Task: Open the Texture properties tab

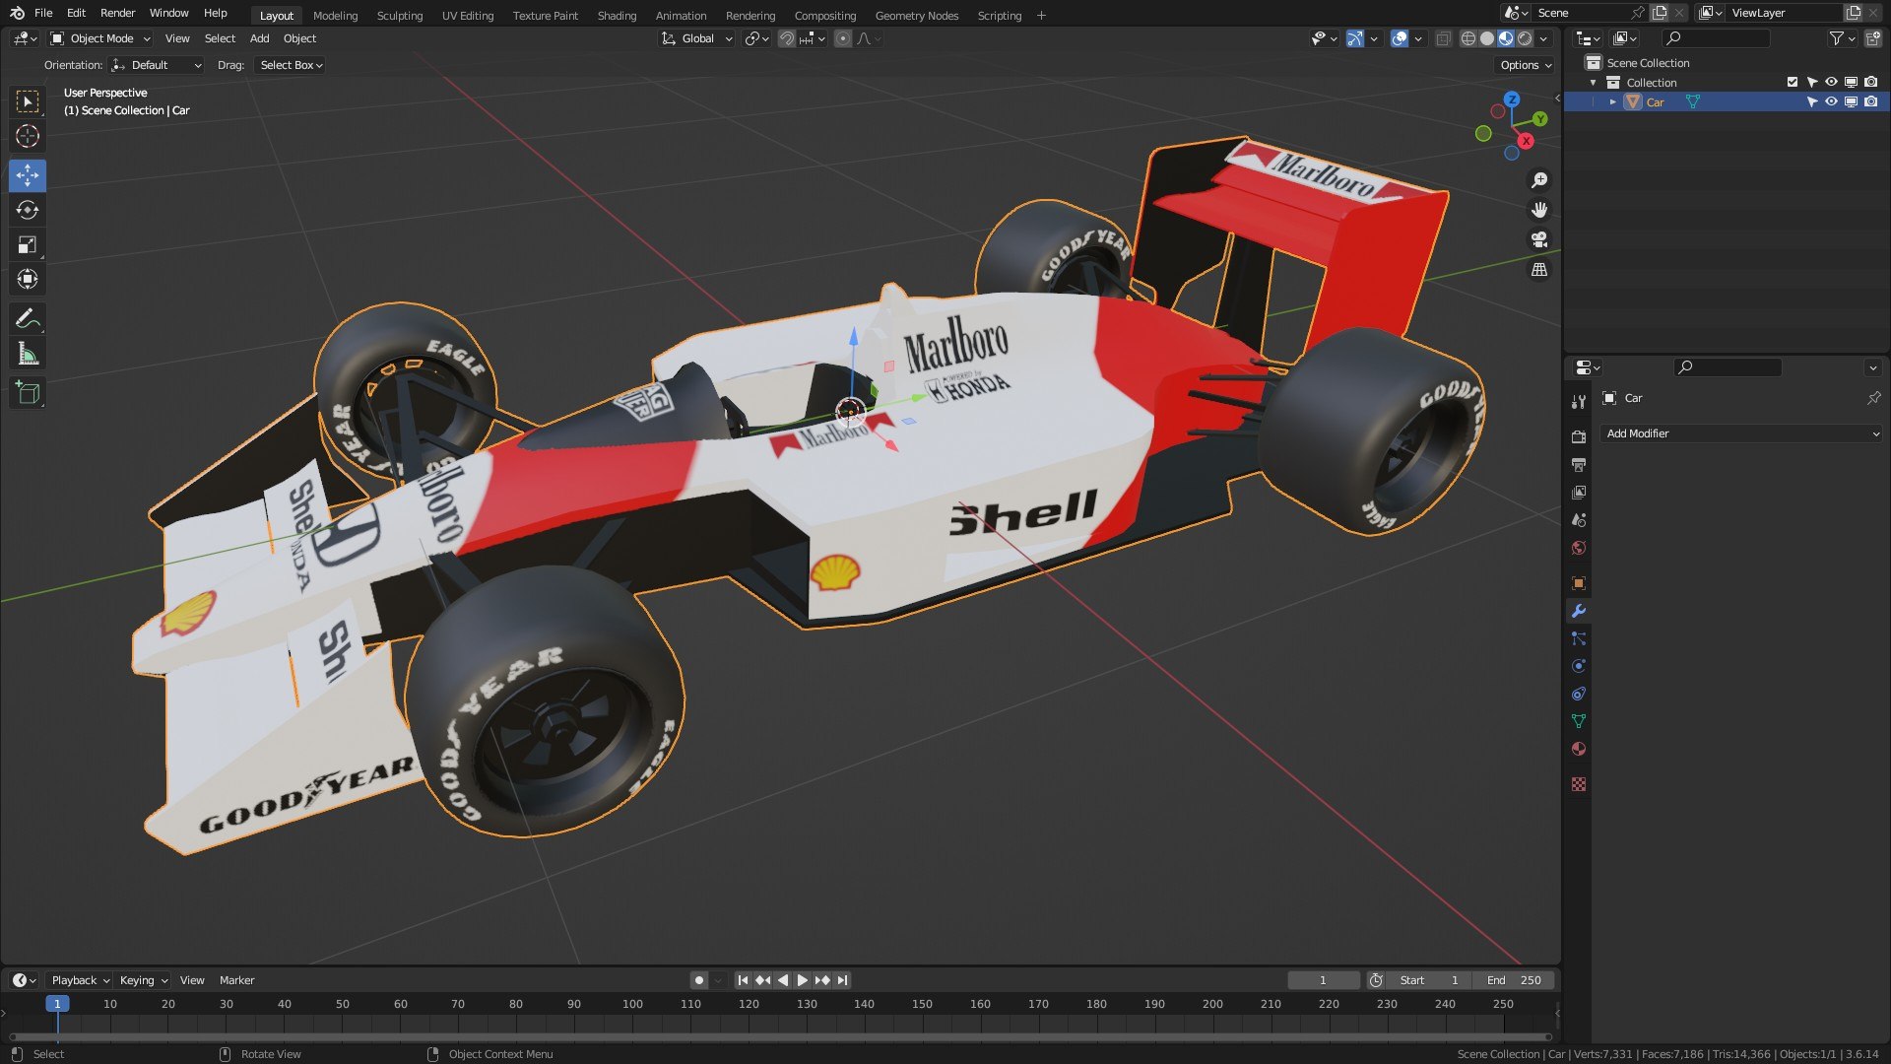Action: [x=1579, y=784]
